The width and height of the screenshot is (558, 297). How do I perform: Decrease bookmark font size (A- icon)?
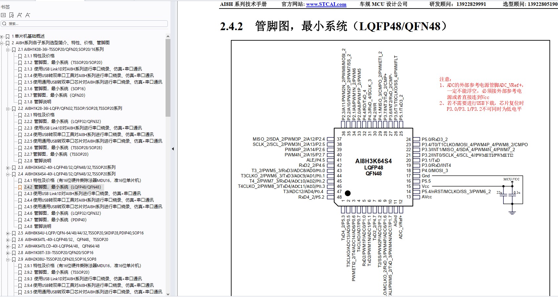(28, 15)
